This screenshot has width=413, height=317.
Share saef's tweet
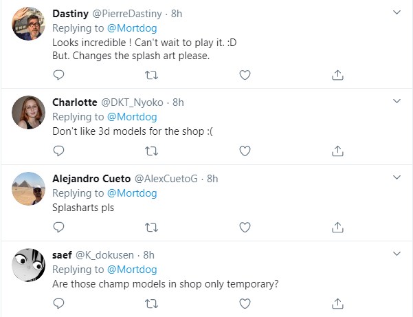337,303
